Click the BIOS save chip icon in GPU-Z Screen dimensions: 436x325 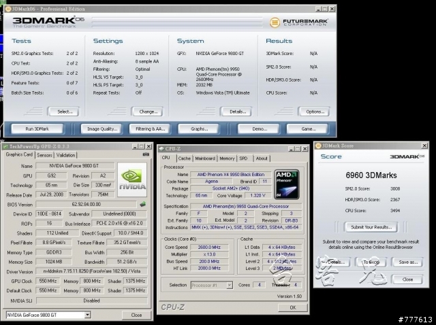(142, 205)
